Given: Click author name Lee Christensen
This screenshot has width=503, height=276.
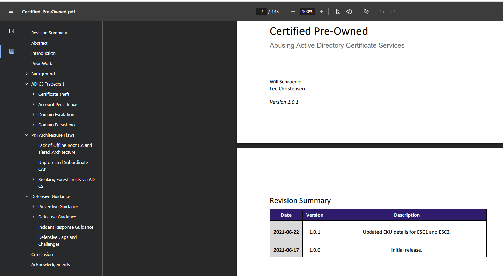Looking at the screenshot, I should 287,89.
